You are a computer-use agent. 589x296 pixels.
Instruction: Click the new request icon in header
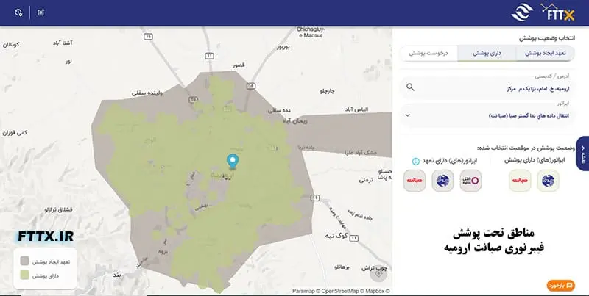pos(41,12)
